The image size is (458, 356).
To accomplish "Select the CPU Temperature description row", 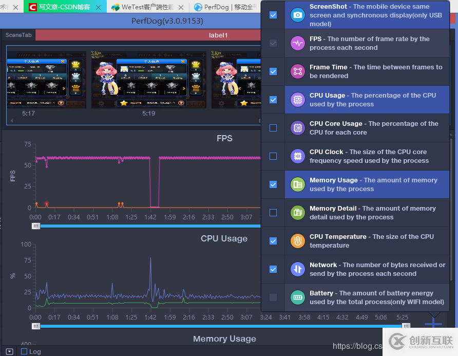I will 367,241.
